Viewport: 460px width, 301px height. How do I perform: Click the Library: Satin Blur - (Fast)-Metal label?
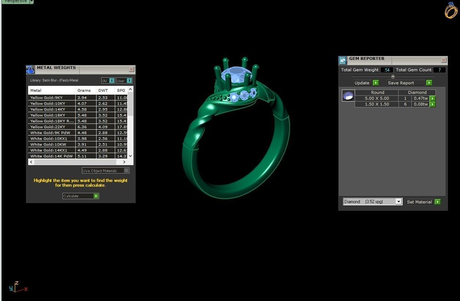click(54, 80)
